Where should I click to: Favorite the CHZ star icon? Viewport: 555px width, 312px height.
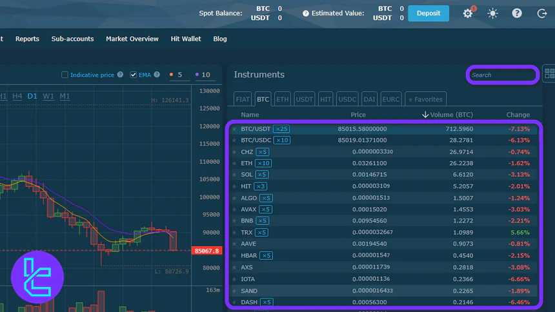coord(234,152)
